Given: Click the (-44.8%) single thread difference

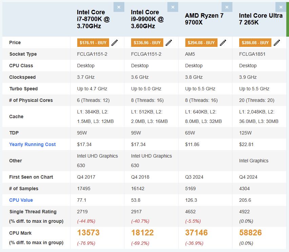Looking at the screenshot, I should (x=86, y=221).
